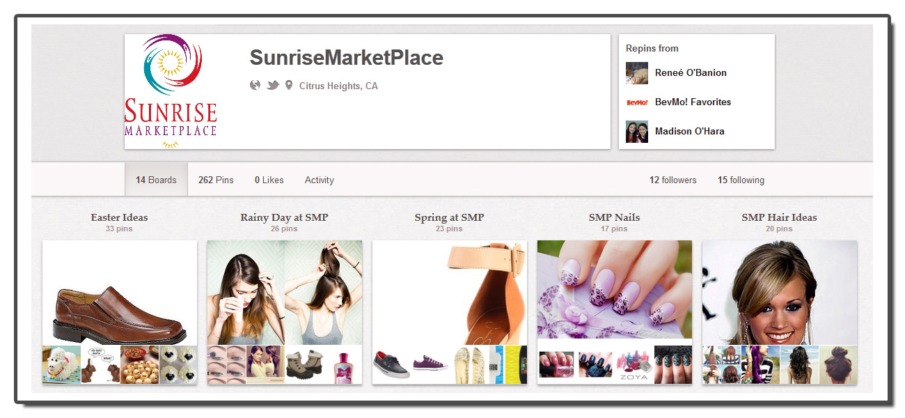Open the teal patterned nails thumbnail

pos(673,364)
